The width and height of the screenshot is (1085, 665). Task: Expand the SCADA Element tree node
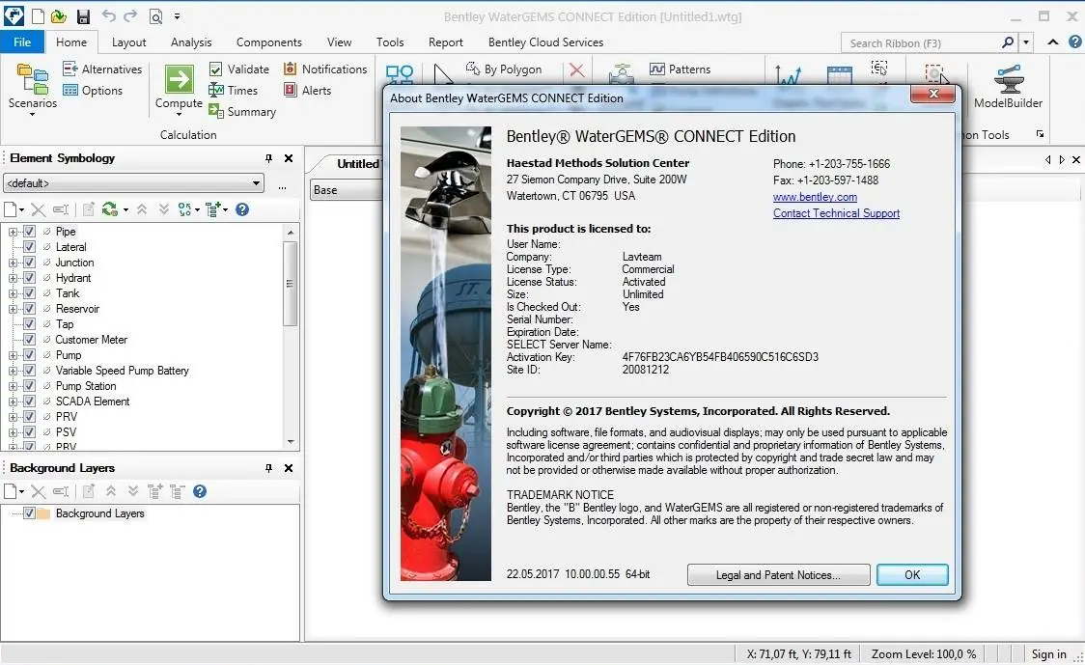tap(13, 402)
